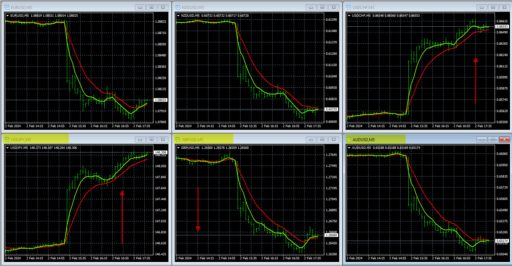Open the triangle dropdown beside AUDUSD,M5 label
The width and height of the screenshot is (512, 266).
click(x=349, y=148)
